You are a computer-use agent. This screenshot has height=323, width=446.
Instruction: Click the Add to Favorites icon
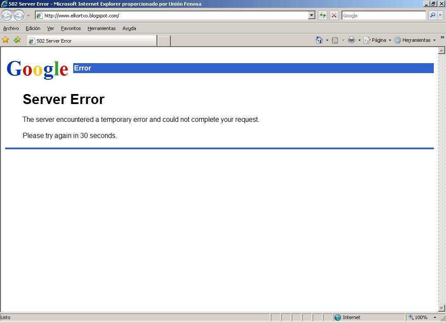pyautogui.click(x=17, y=40)
